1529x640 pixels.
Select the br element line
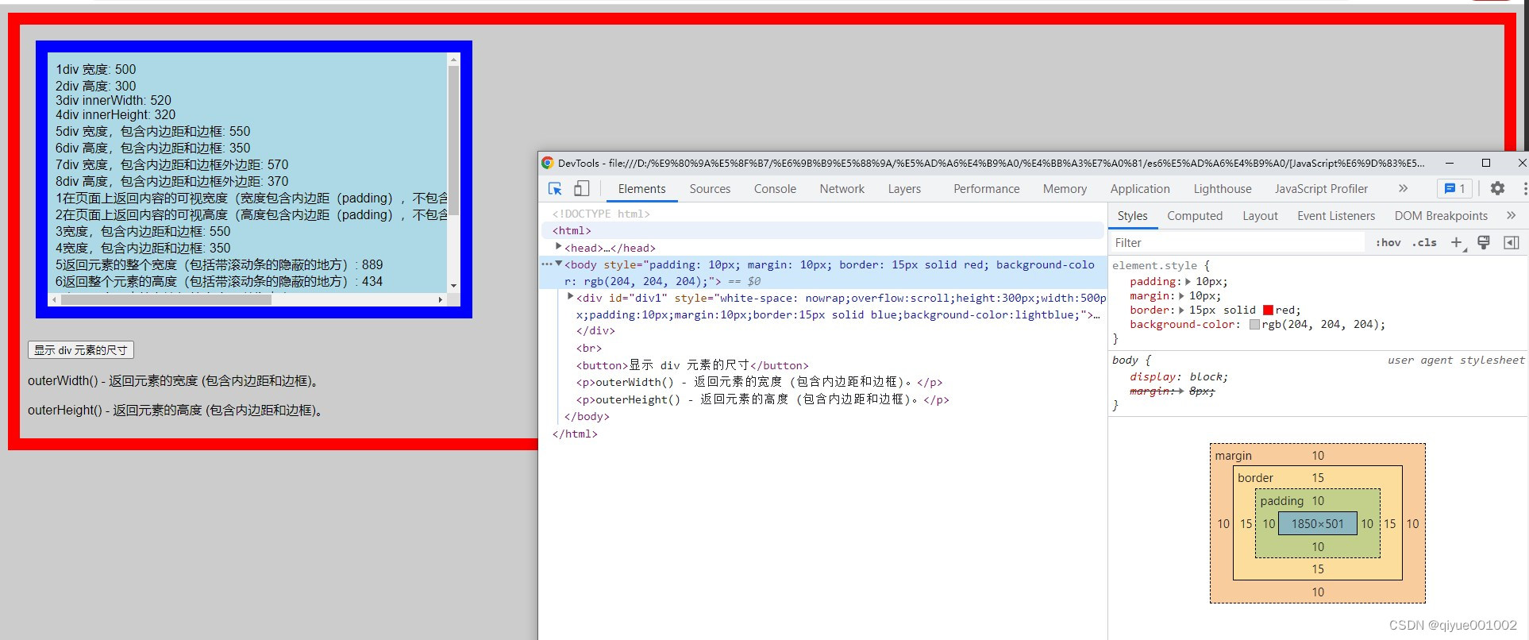[x=589, y=348]
